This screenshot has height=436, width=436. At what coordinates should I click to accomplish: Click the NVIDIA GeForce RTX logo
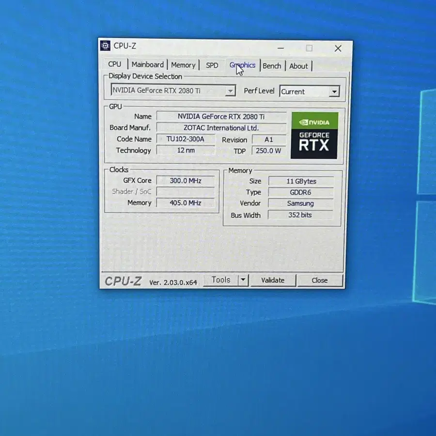314,136
